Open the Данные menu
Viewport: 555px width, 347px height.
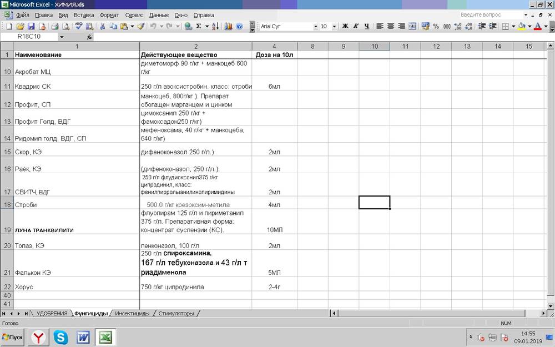159,15
